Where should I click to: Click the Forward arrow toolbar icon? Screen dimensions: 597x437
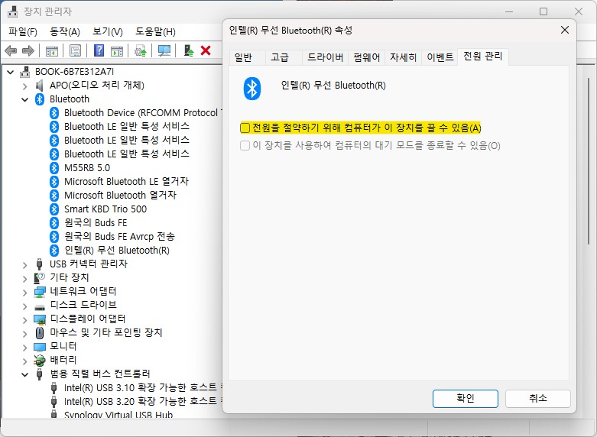pyautogui.click(x=28, y=50)
